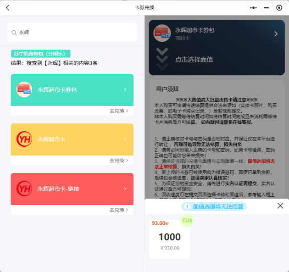Viewport: 289px width, 272px height.
Task: Open the three-dot more options menu
Action: (x=253, y=8)
